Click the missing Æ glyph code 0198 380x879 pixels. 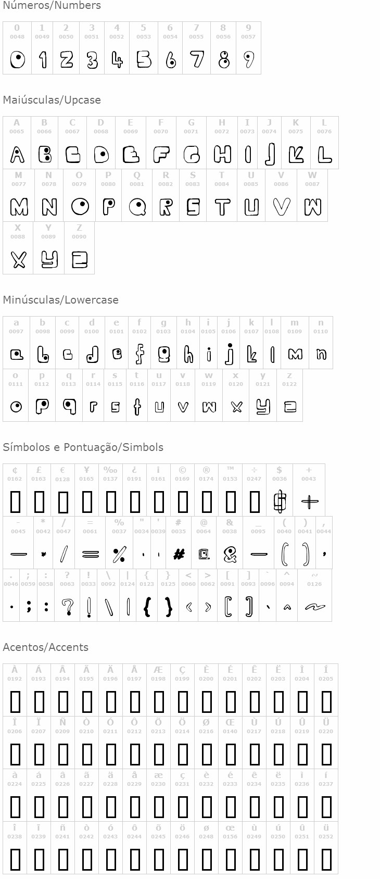(x=158, y=679)
